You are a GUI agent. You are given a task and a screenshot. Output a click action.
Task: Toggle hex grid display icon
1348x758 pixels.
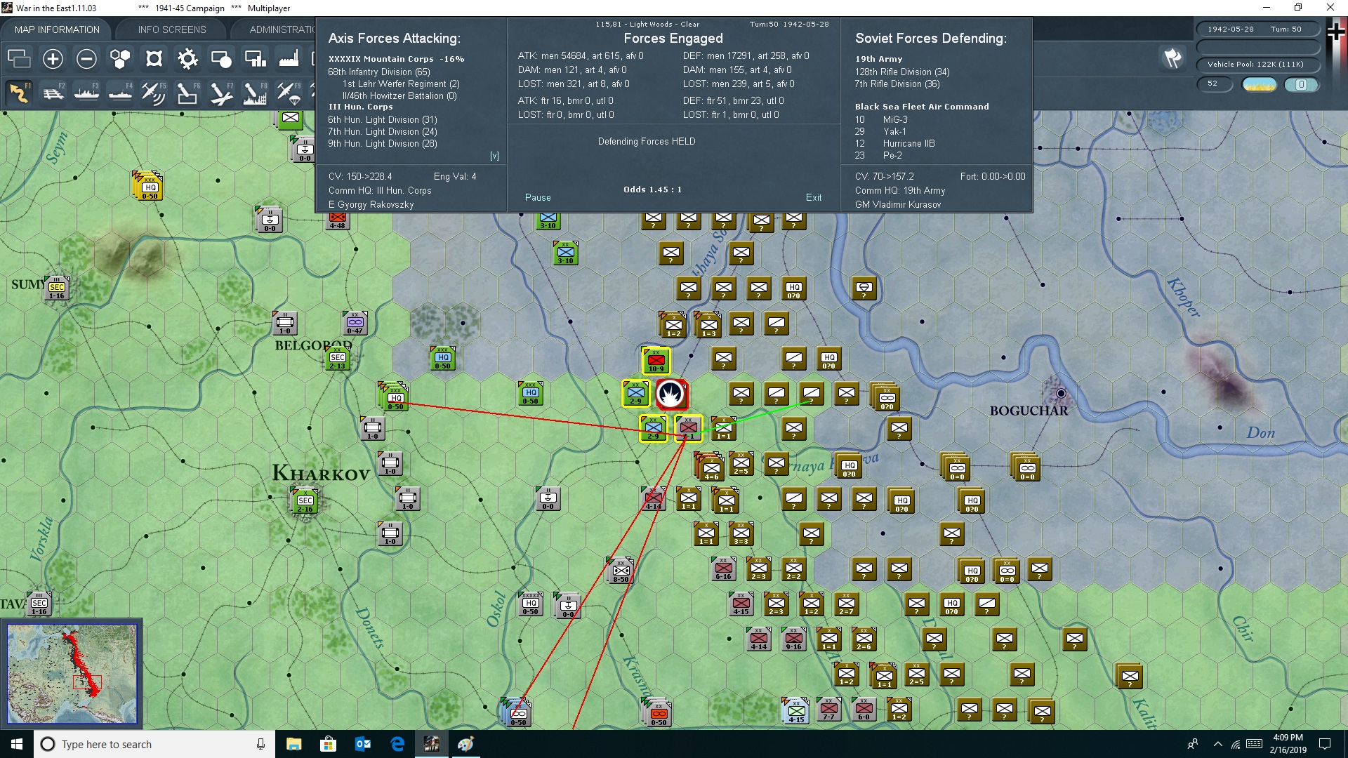coord(120,59)
